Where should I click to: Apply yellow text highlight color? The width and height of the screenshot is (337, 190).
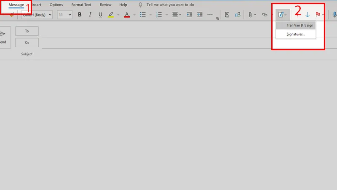tap(111, 15)
